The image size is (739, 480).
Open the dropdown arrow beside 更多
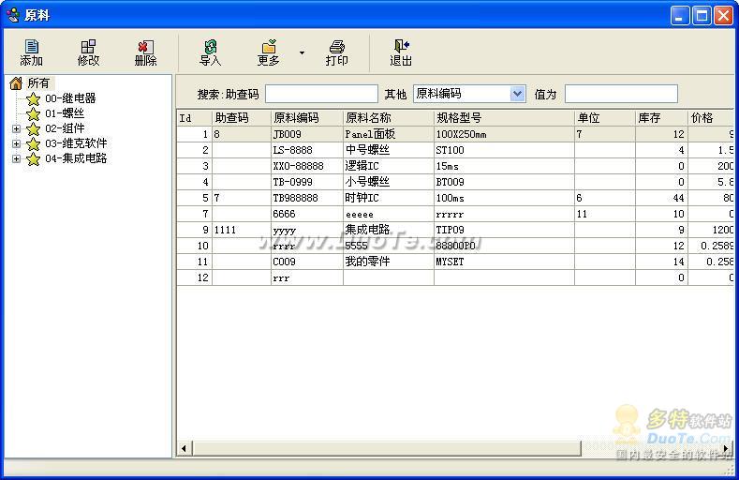pyautogui.click(x=302, y=52)
